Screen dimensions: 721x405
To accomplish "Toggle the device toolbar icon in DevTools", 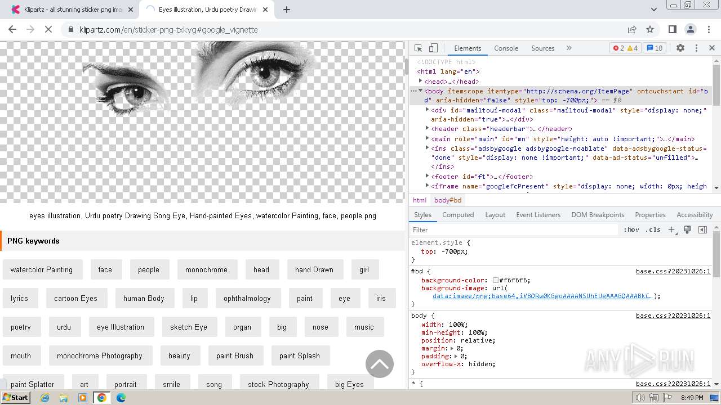I will [x=433, y=48].
